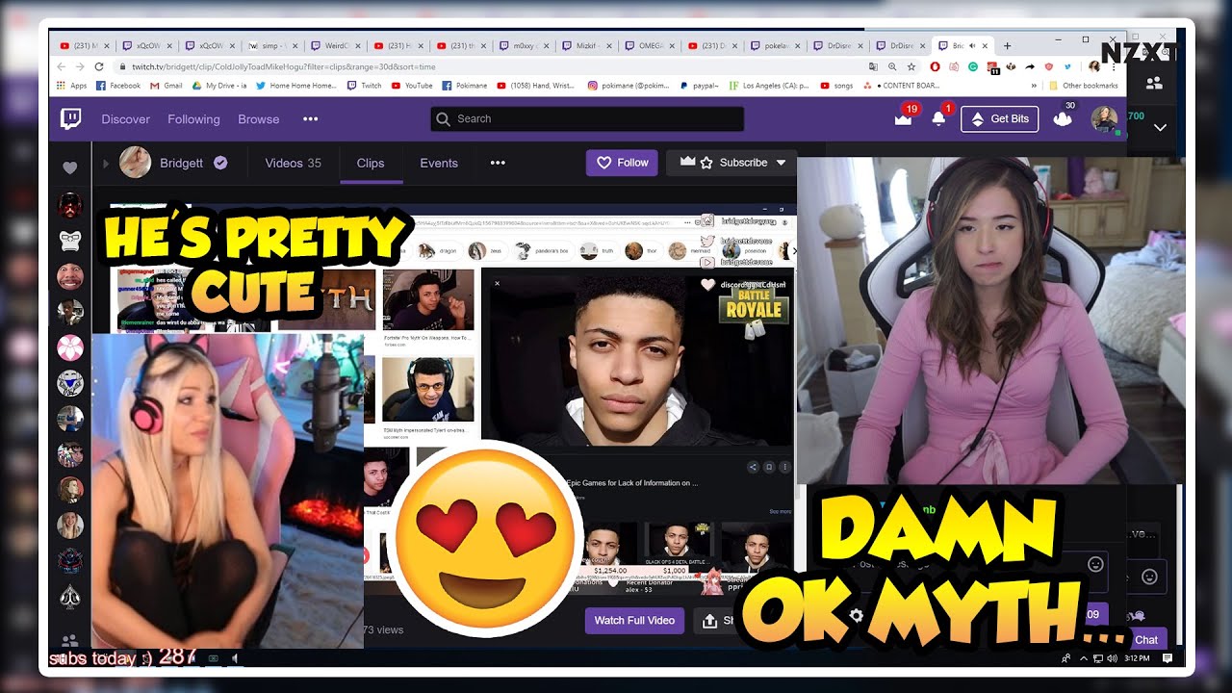Open the paypal~ bookmark

click(699, 86)
